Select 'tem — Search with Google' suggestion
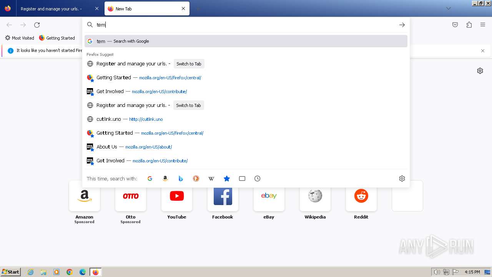The height and width of the screenshot is (277, 492). 246,41
